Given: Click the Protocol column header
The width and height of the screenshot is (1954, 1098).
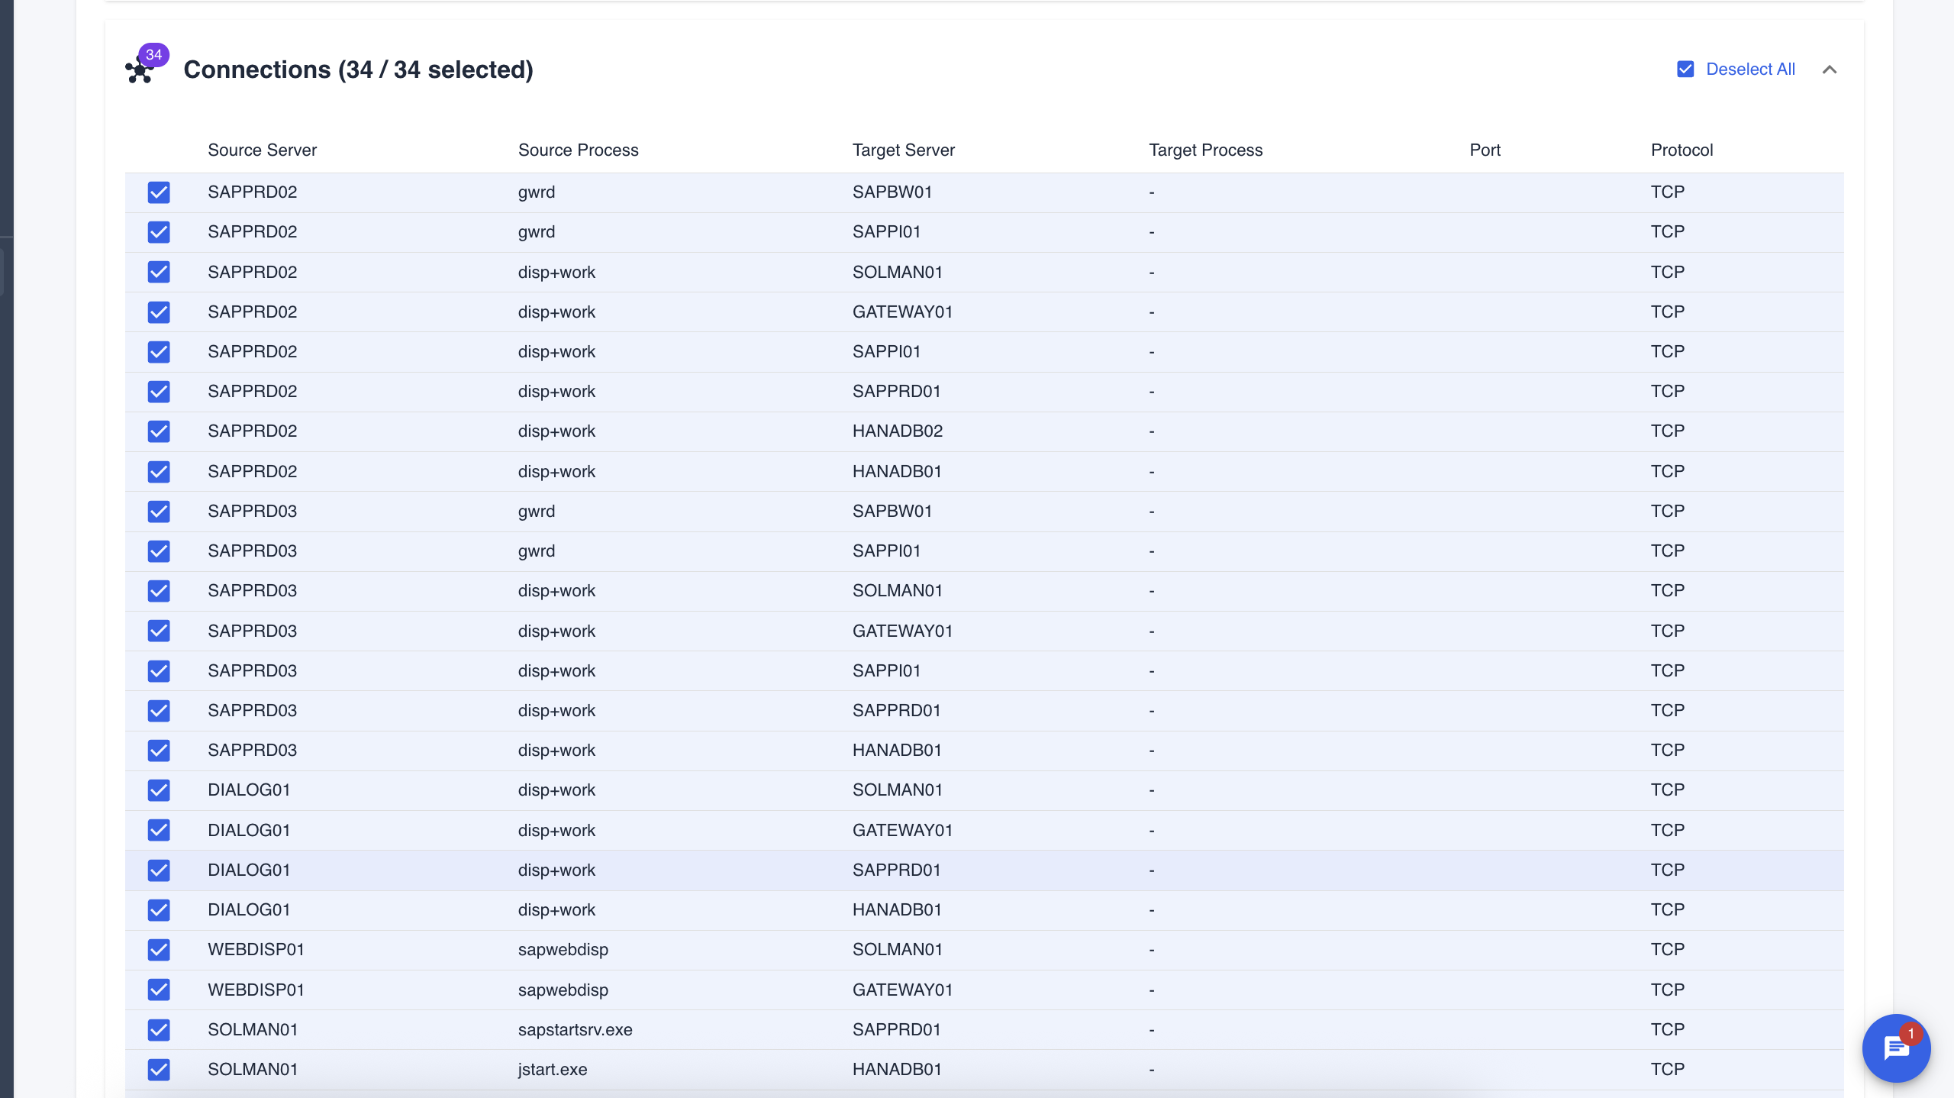Looking at the screenshot, I should tap(1682, 150).
